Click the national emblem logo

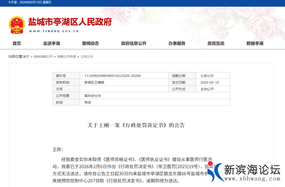pos(17,25)
